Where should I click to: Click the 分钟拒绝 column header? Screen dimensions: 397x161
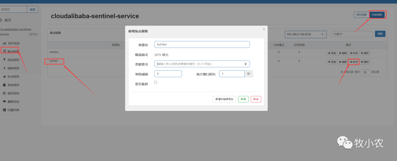click(299, 45)
